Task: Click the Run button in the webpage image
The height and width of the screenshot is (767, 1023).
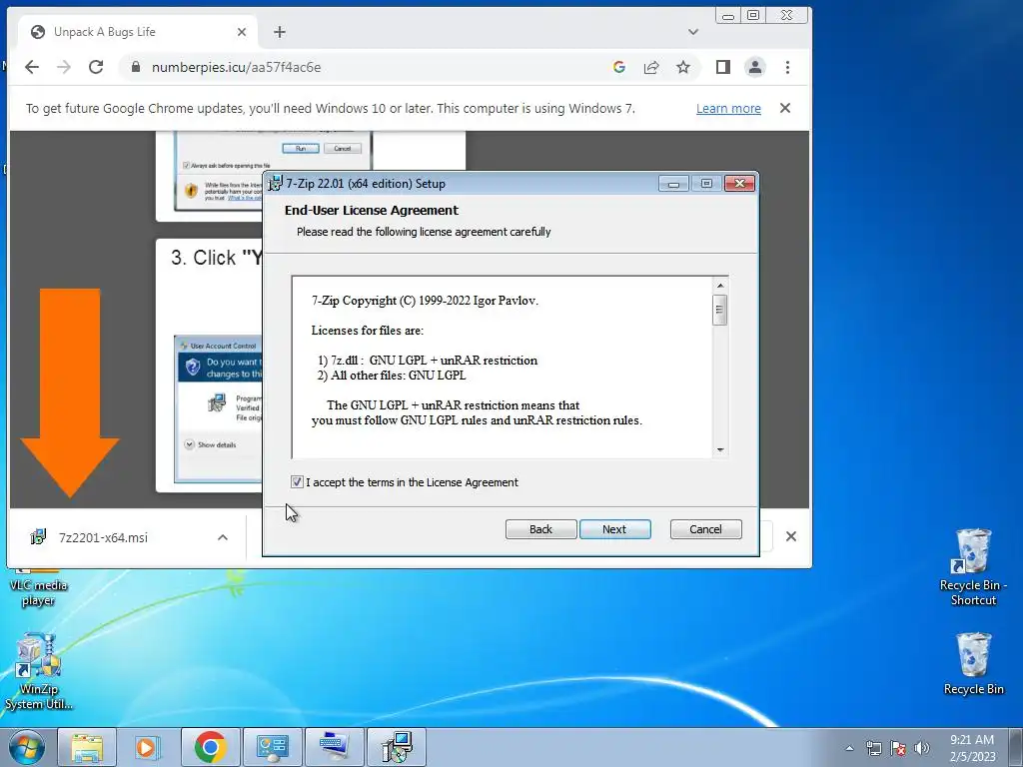Action: pos(300,148)
